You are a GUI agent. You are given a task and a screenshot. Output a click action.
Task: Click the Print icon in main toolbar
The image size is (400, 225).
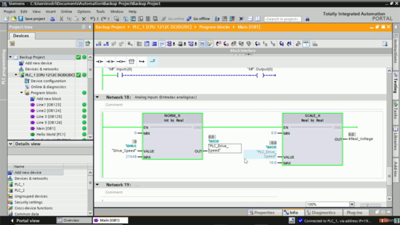click(x=52, y=19)
